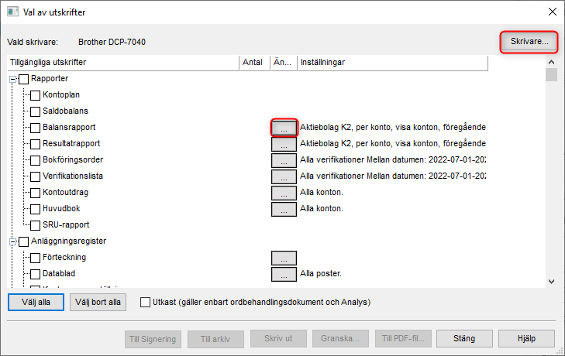Image resolution: width=565 pixels, height=356 pixels.
Task: Tick the Verifikationslista checkbox
Action: (36, 176)
